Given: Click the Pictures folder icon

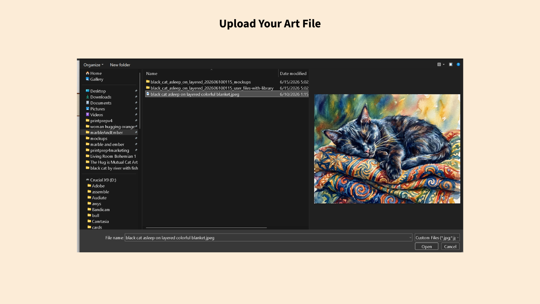Looking at the screenshot, I should (87, 109).
